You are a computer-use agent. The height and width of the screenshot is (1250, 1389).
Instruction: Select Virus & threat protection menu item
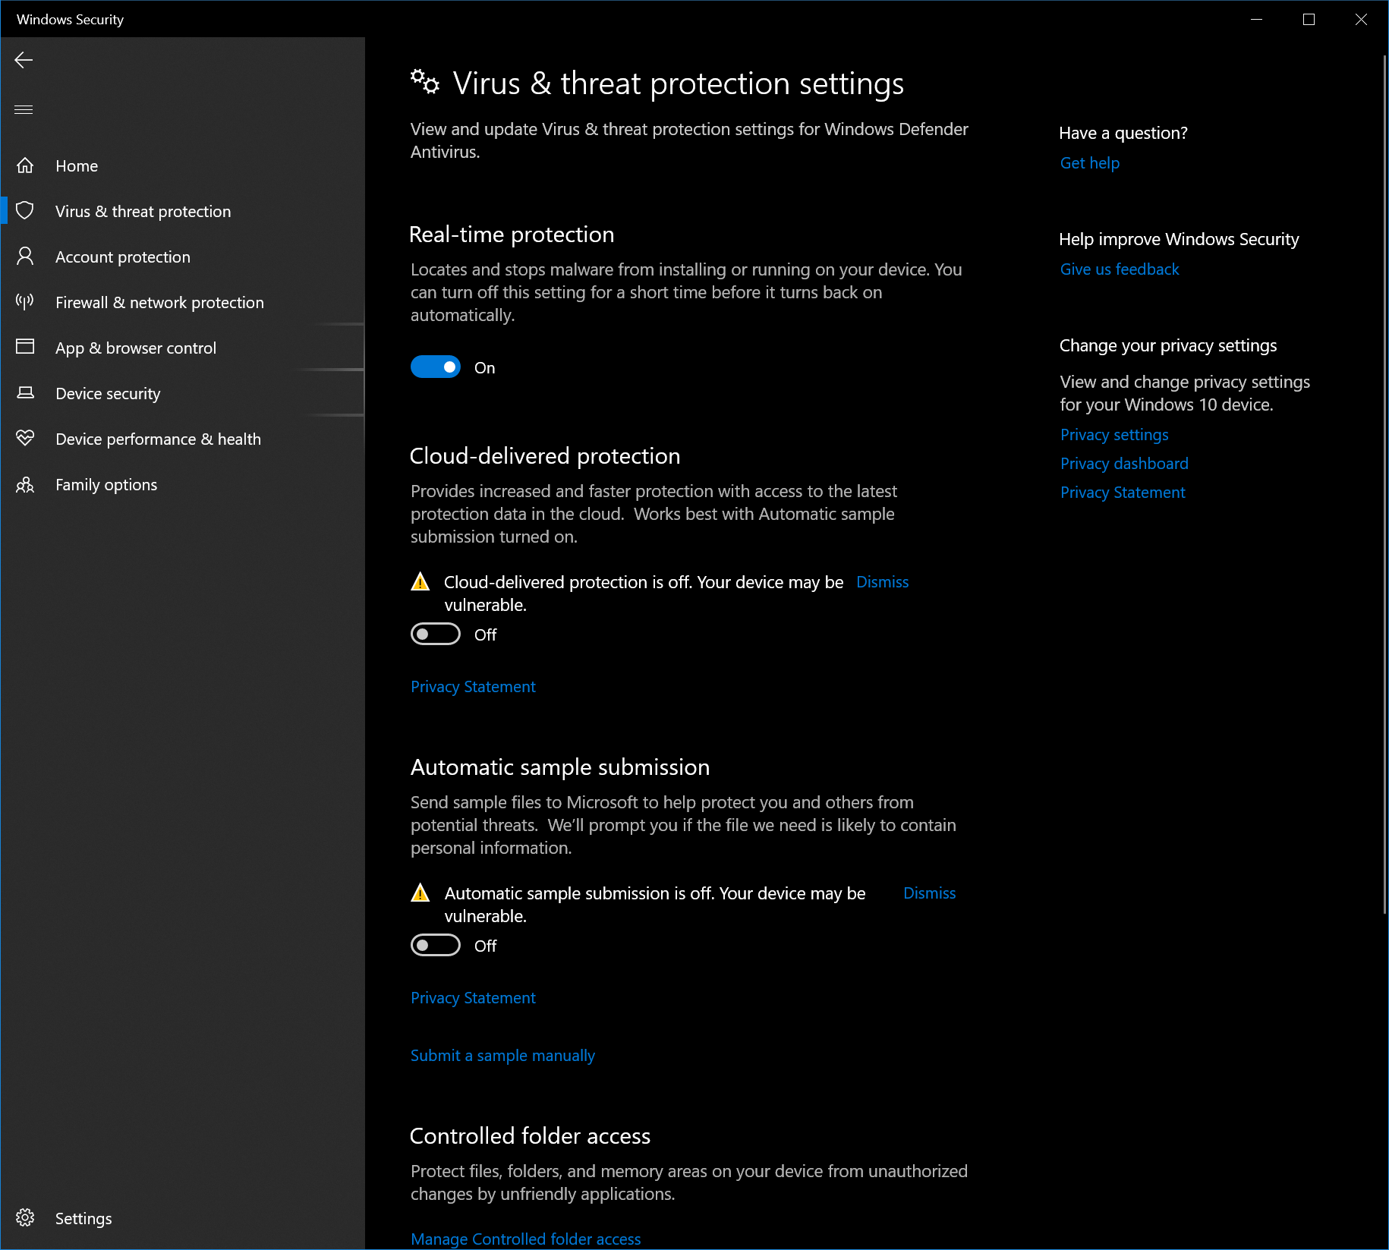[x=183, y=211]
